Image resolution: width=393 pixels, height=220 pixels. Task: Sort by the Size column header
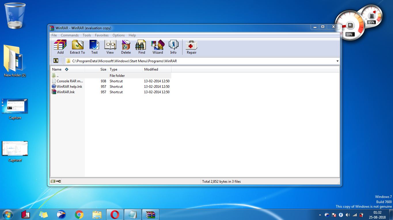coord(96,69)
